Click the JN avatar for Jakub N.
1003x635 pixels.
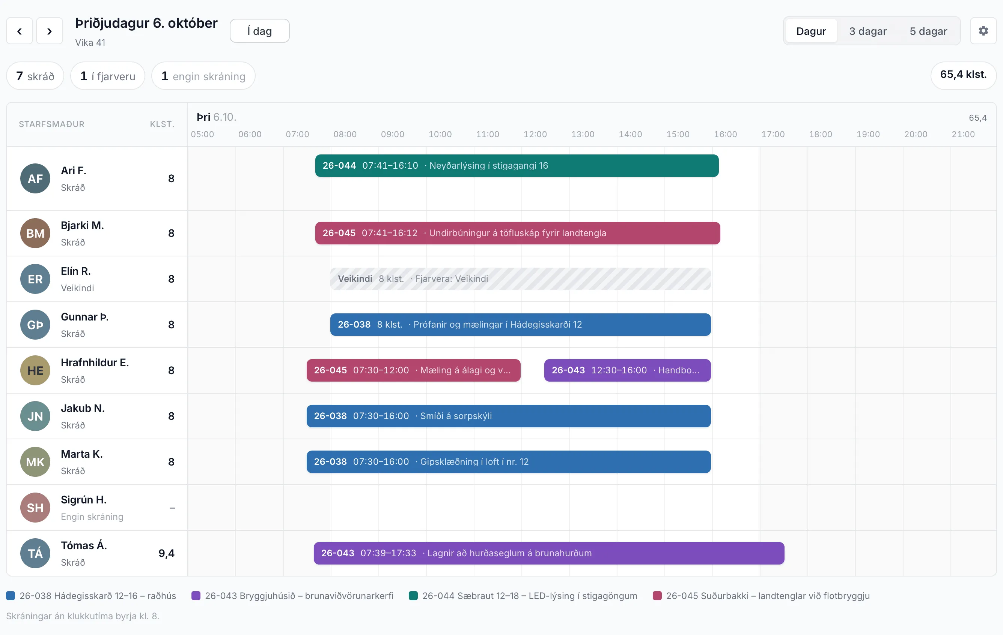click(35, 416)
